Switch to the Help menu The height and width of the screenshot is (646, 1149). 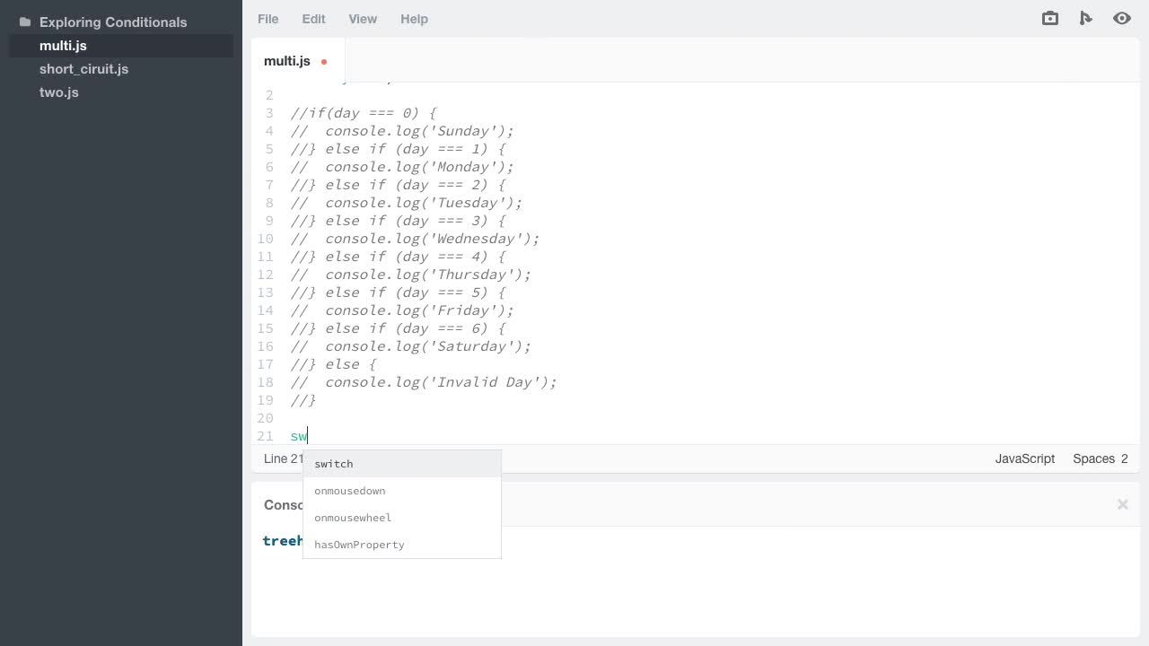(x=414, y=18)
